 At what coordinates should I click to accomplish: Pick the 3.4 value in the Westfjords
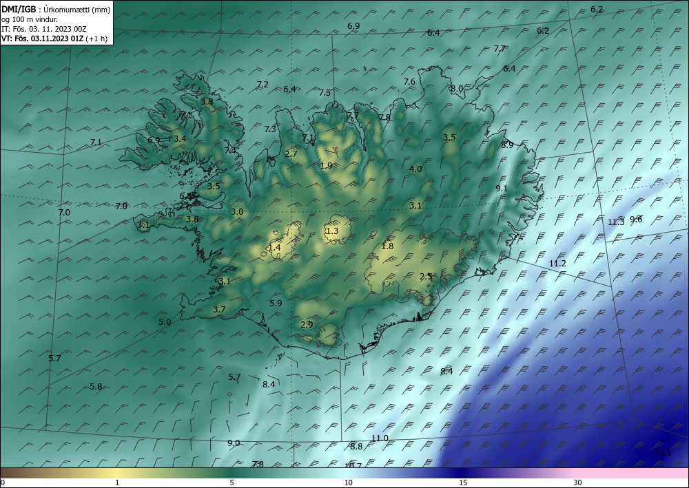[x=180, y=138]
